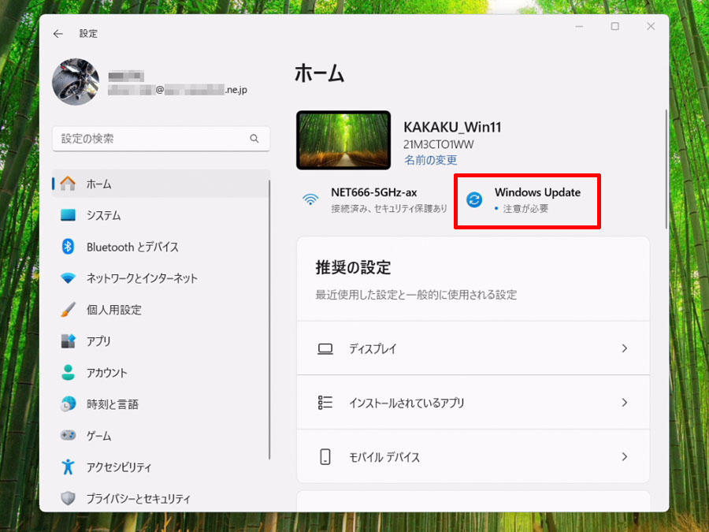The width and height of the screenshot is (709, 532).
Task: Click the アクセシビリティ figure icon
Action: click(68, 467)
